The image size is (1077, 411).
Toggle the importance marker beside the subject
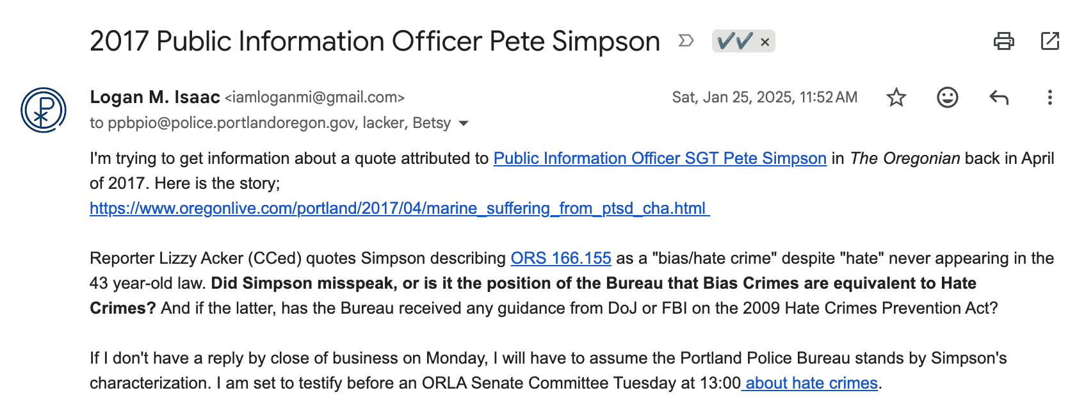coord(686,42)
